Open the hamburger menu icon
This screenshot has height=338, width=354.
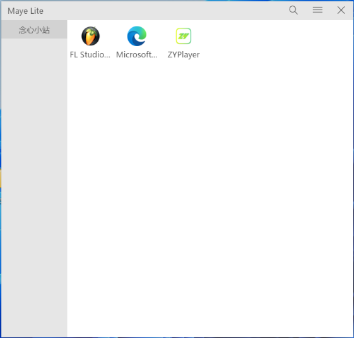click(317, 10)
